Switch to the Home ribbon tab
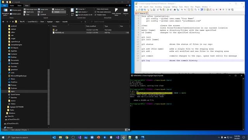 [12, 5]
